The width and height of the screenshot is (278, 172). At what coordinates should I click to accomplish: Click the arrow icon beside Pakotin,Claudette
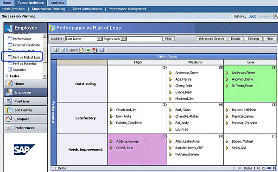click(111, 123)
